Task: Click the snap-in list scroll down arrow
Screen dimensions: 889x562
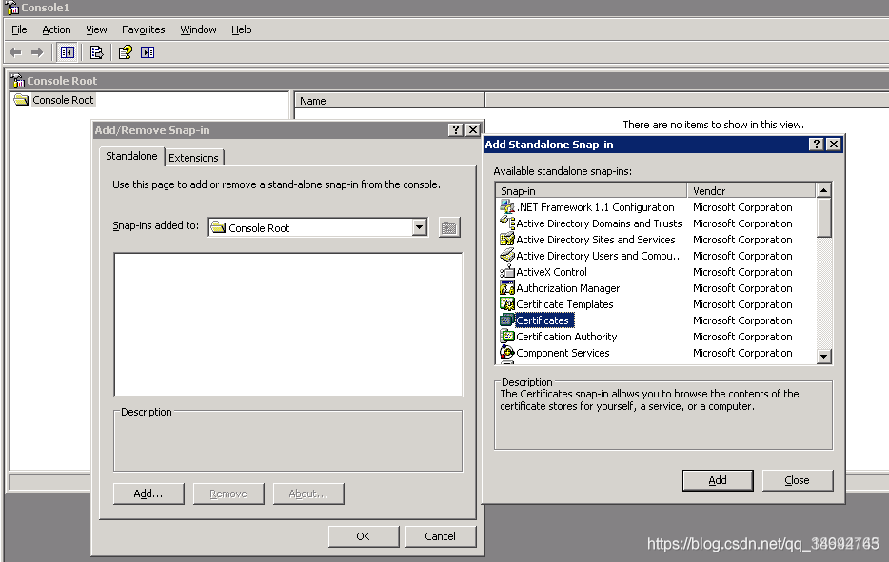Action: pyautogui.click(x=823, y=357)
